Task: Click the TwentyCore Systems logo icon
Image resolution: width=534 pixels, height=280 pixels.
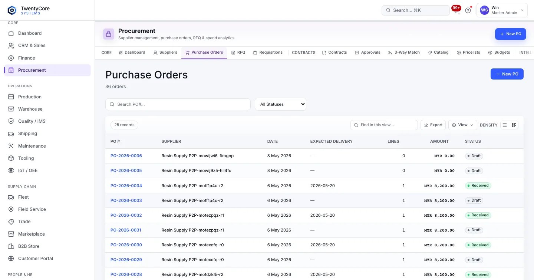Action: click(x=12, y=10)
